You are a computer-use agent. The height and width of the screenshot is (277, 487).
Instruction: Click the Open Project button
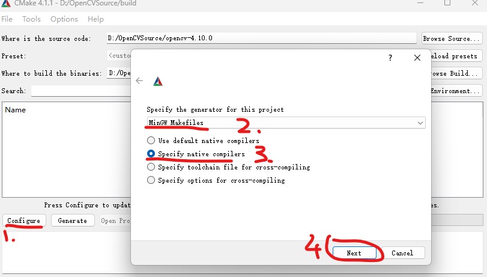115,221
